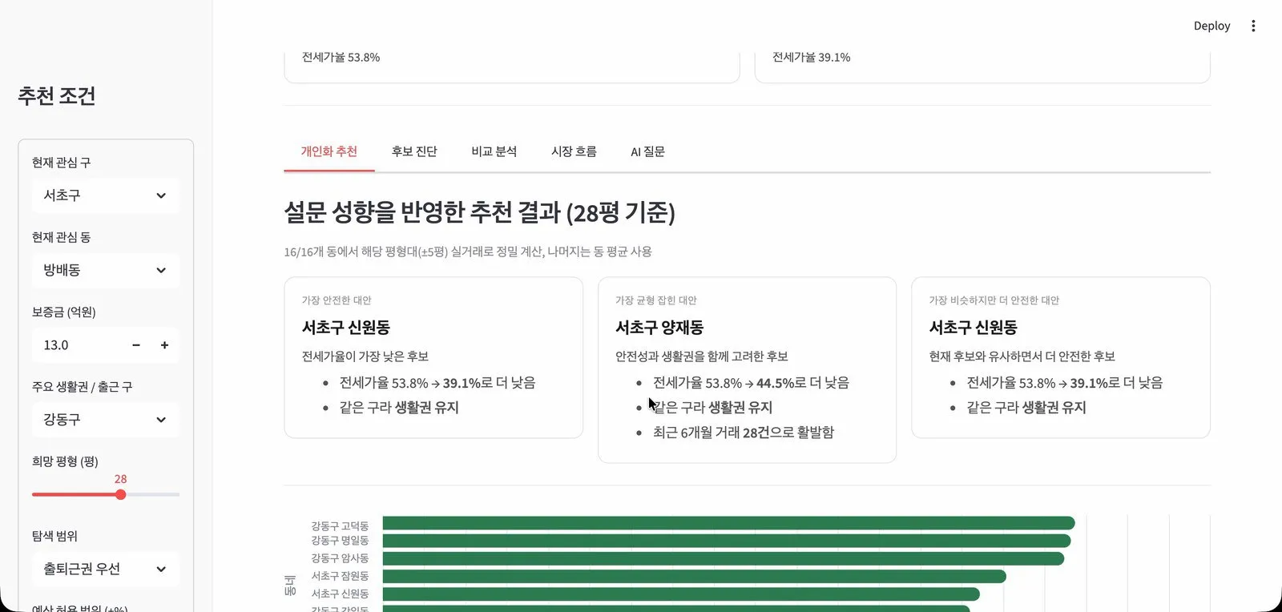
Task: Click 서초구 신원동 title under 가장 안전한 대안
Action: coord(346,327)
